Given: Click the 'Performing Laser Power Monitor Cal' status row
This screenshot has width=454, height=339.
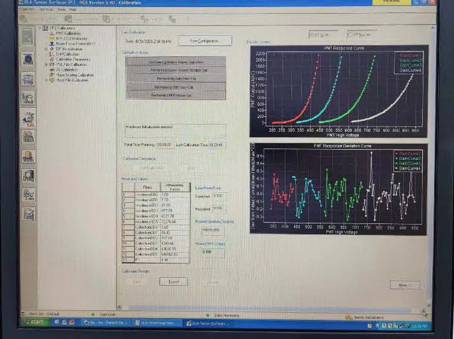Looking at the screenshot, I should tap(176, 70).
